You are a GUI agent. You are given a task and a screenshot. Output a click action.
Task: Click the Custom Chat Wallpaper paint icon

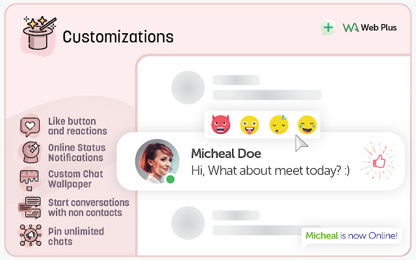[x=30, y=179]
